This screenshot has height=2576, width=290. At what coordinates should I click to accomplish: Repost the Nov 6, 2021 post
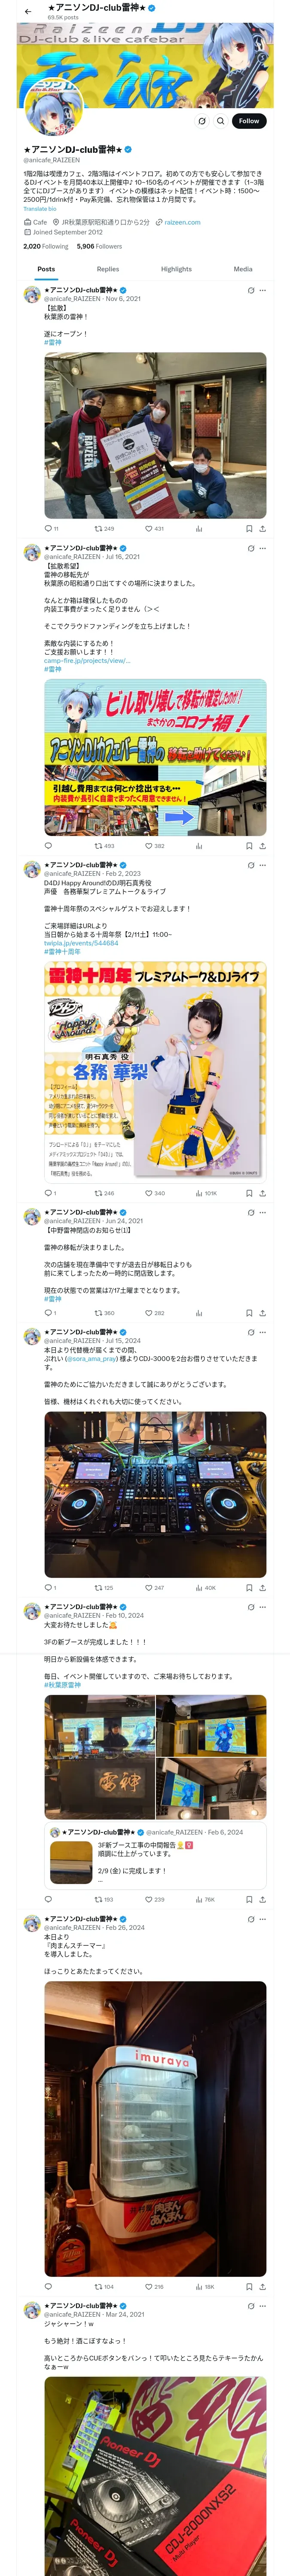coord(104,529)
